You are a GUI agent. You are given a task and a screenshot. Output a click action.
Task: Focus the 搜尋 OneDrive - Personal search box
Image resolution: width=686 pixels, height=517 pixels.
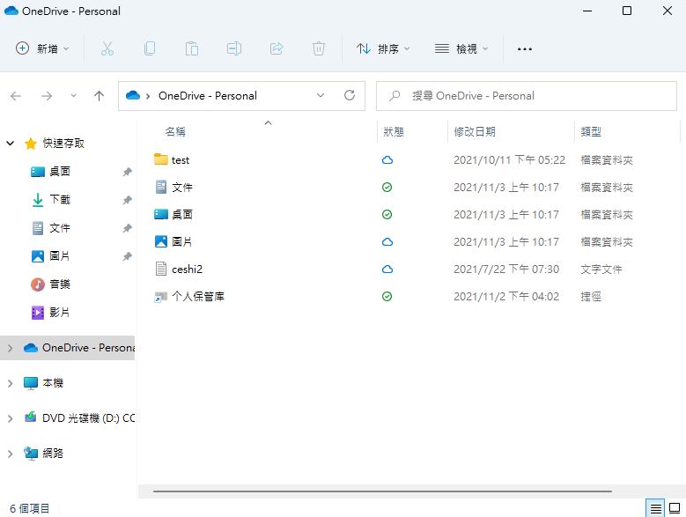pyautogui.click(x=527, y=96)
